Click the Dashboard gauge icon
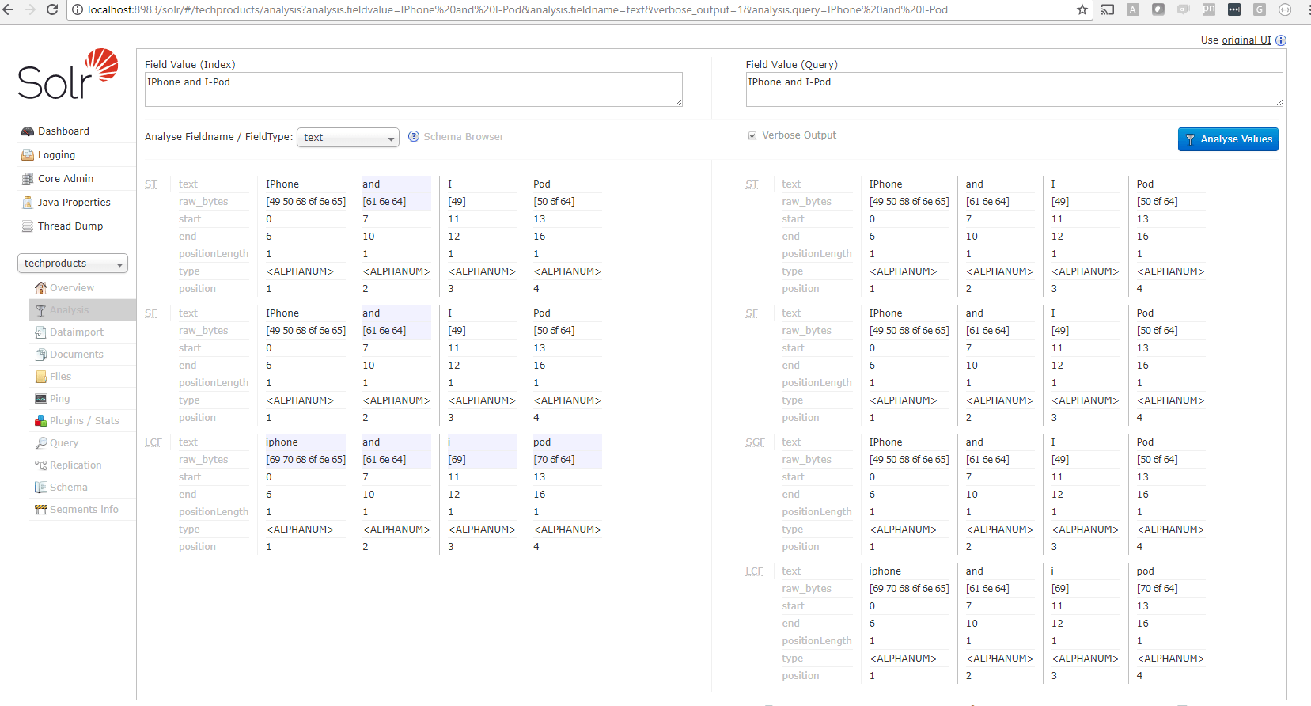The width and height of the screenshot is (1311, 706). pos(28,131)
